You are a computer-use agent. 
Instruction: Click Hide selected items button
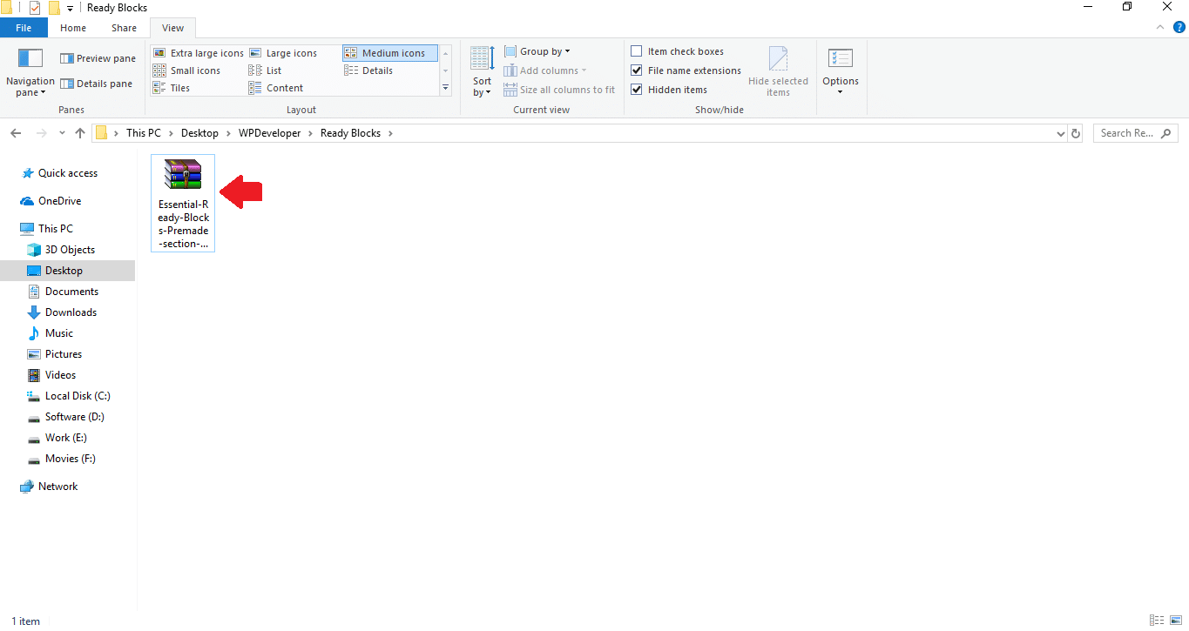[778, 72]
